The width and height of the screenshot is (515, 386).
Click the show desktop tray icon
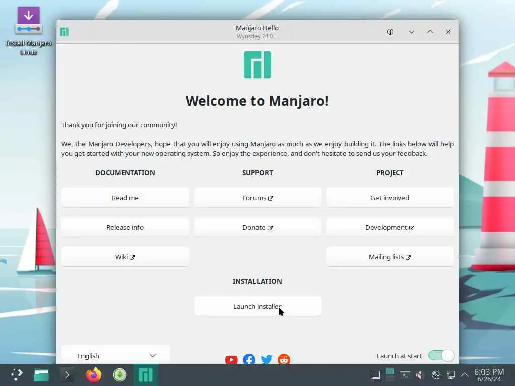pyautogui.click(x=375, y=375)
